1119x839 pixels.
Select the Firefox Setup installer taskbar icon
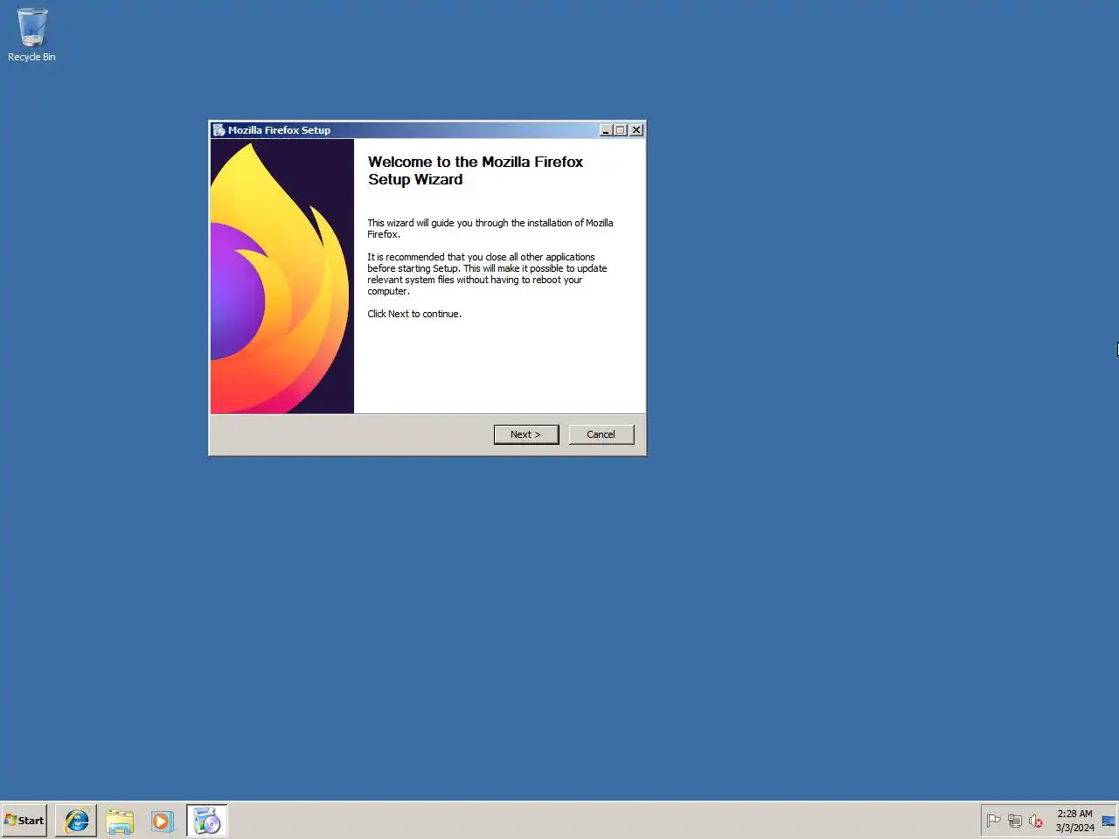coord(207,821)
